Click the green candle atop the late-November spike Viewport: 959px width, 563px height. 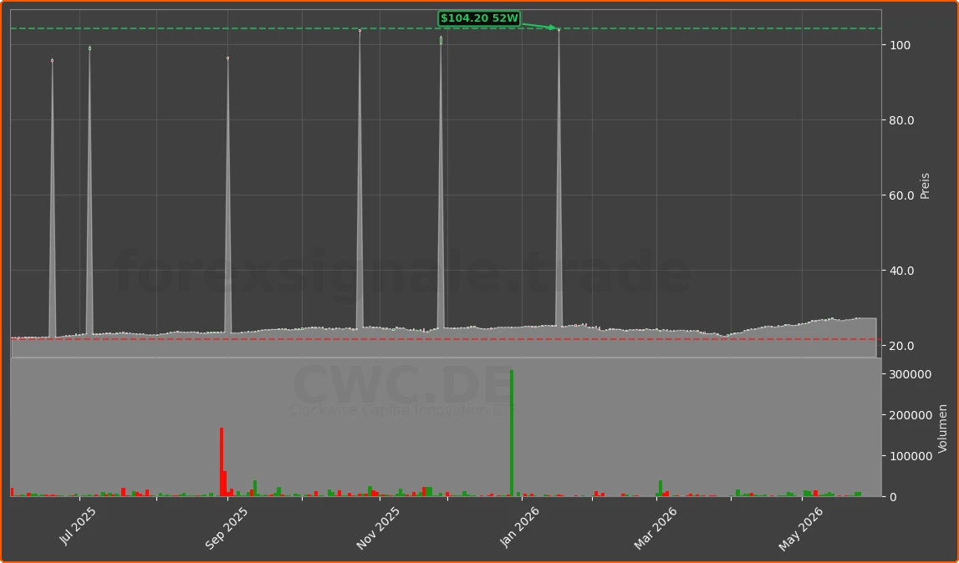point(441,40)
